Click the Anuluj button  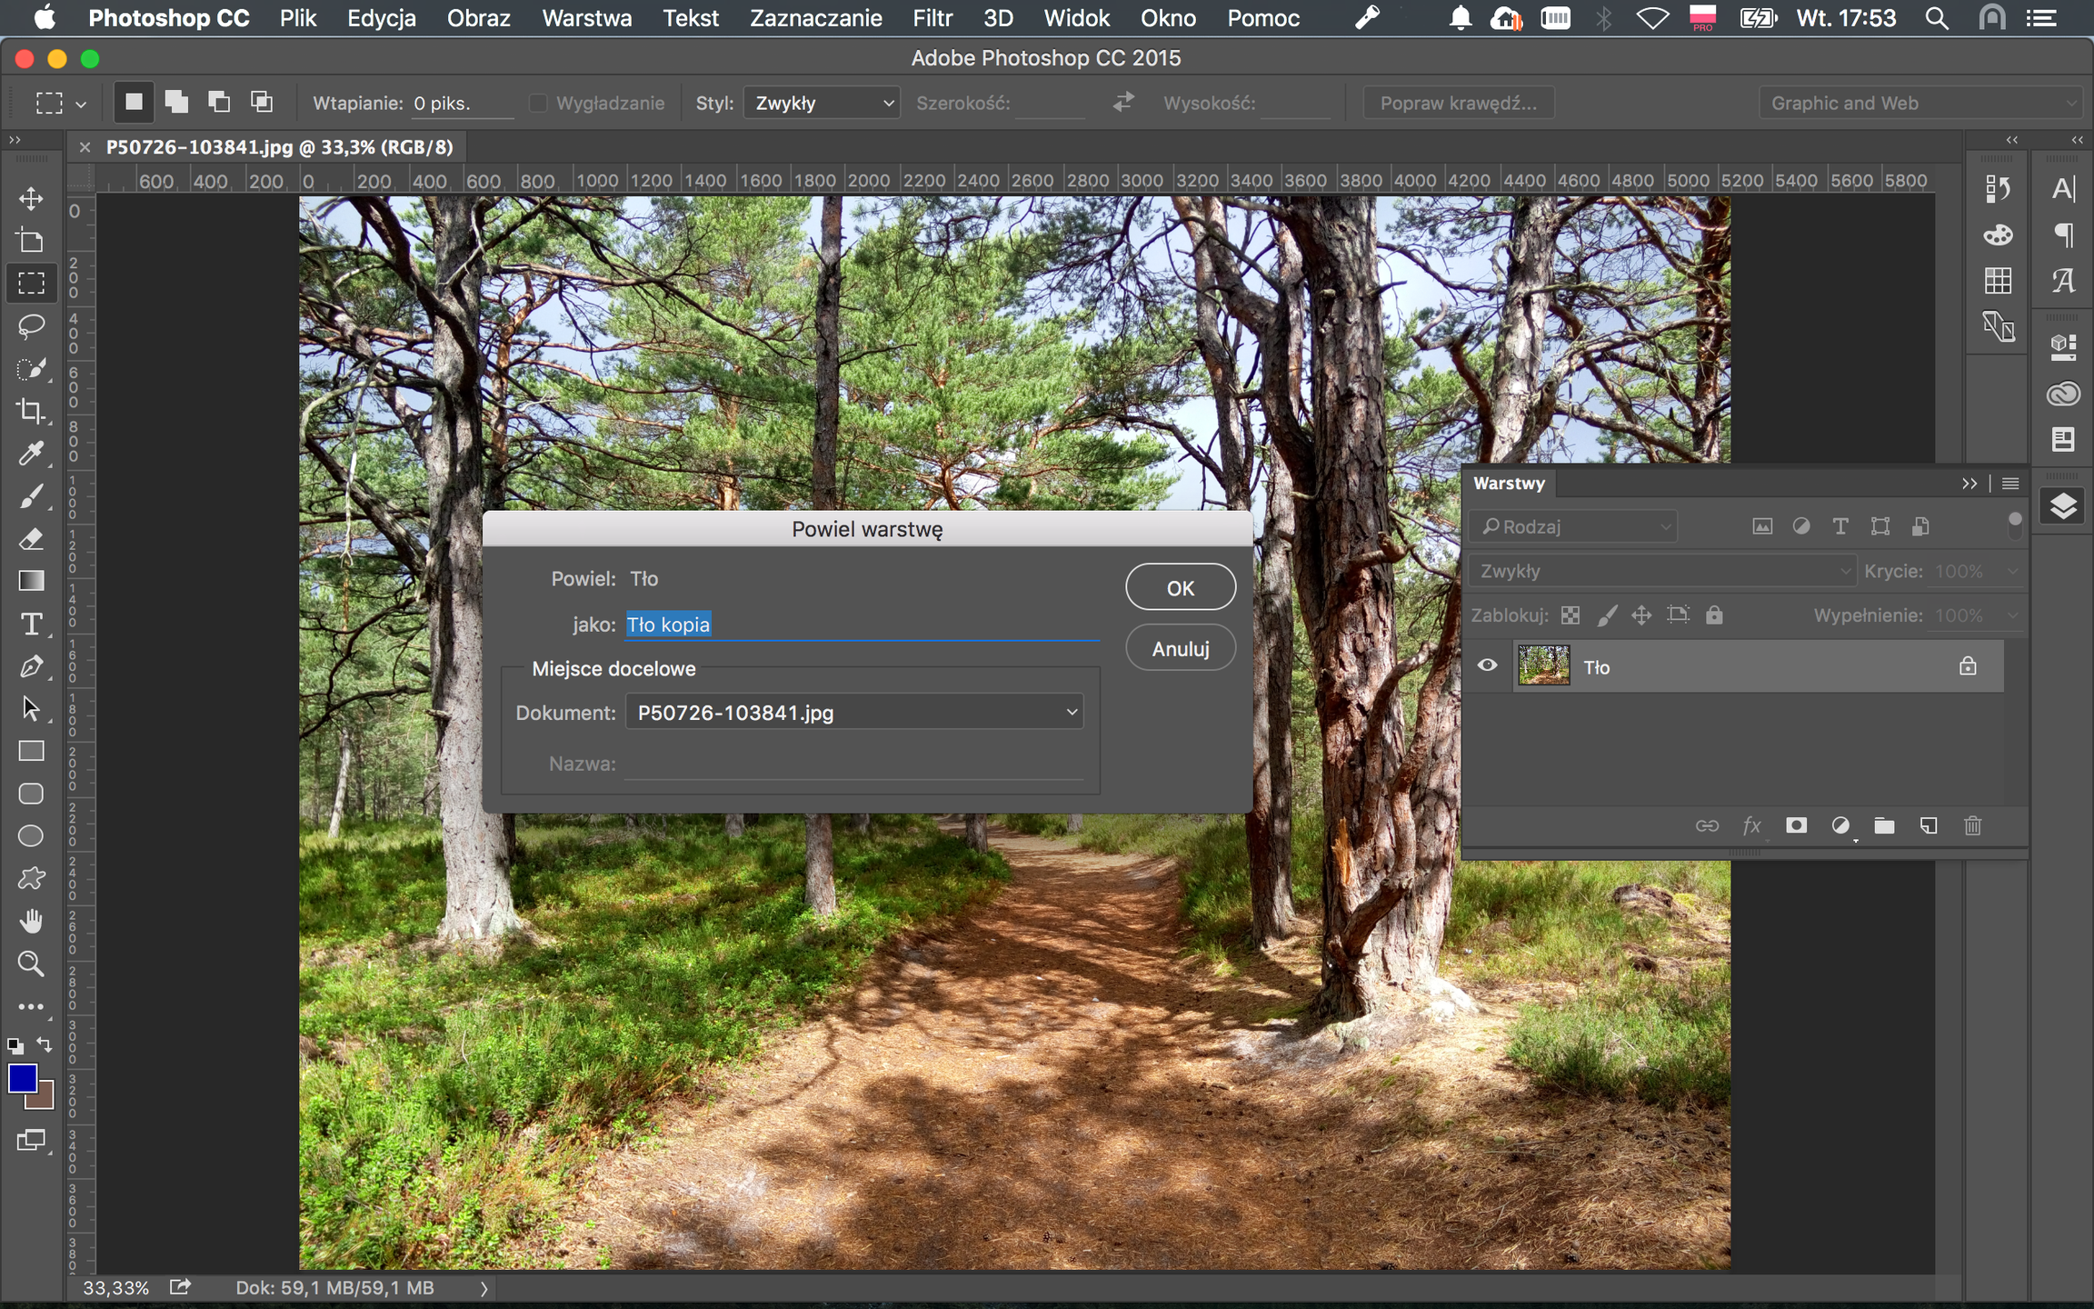pos(1180,648)
